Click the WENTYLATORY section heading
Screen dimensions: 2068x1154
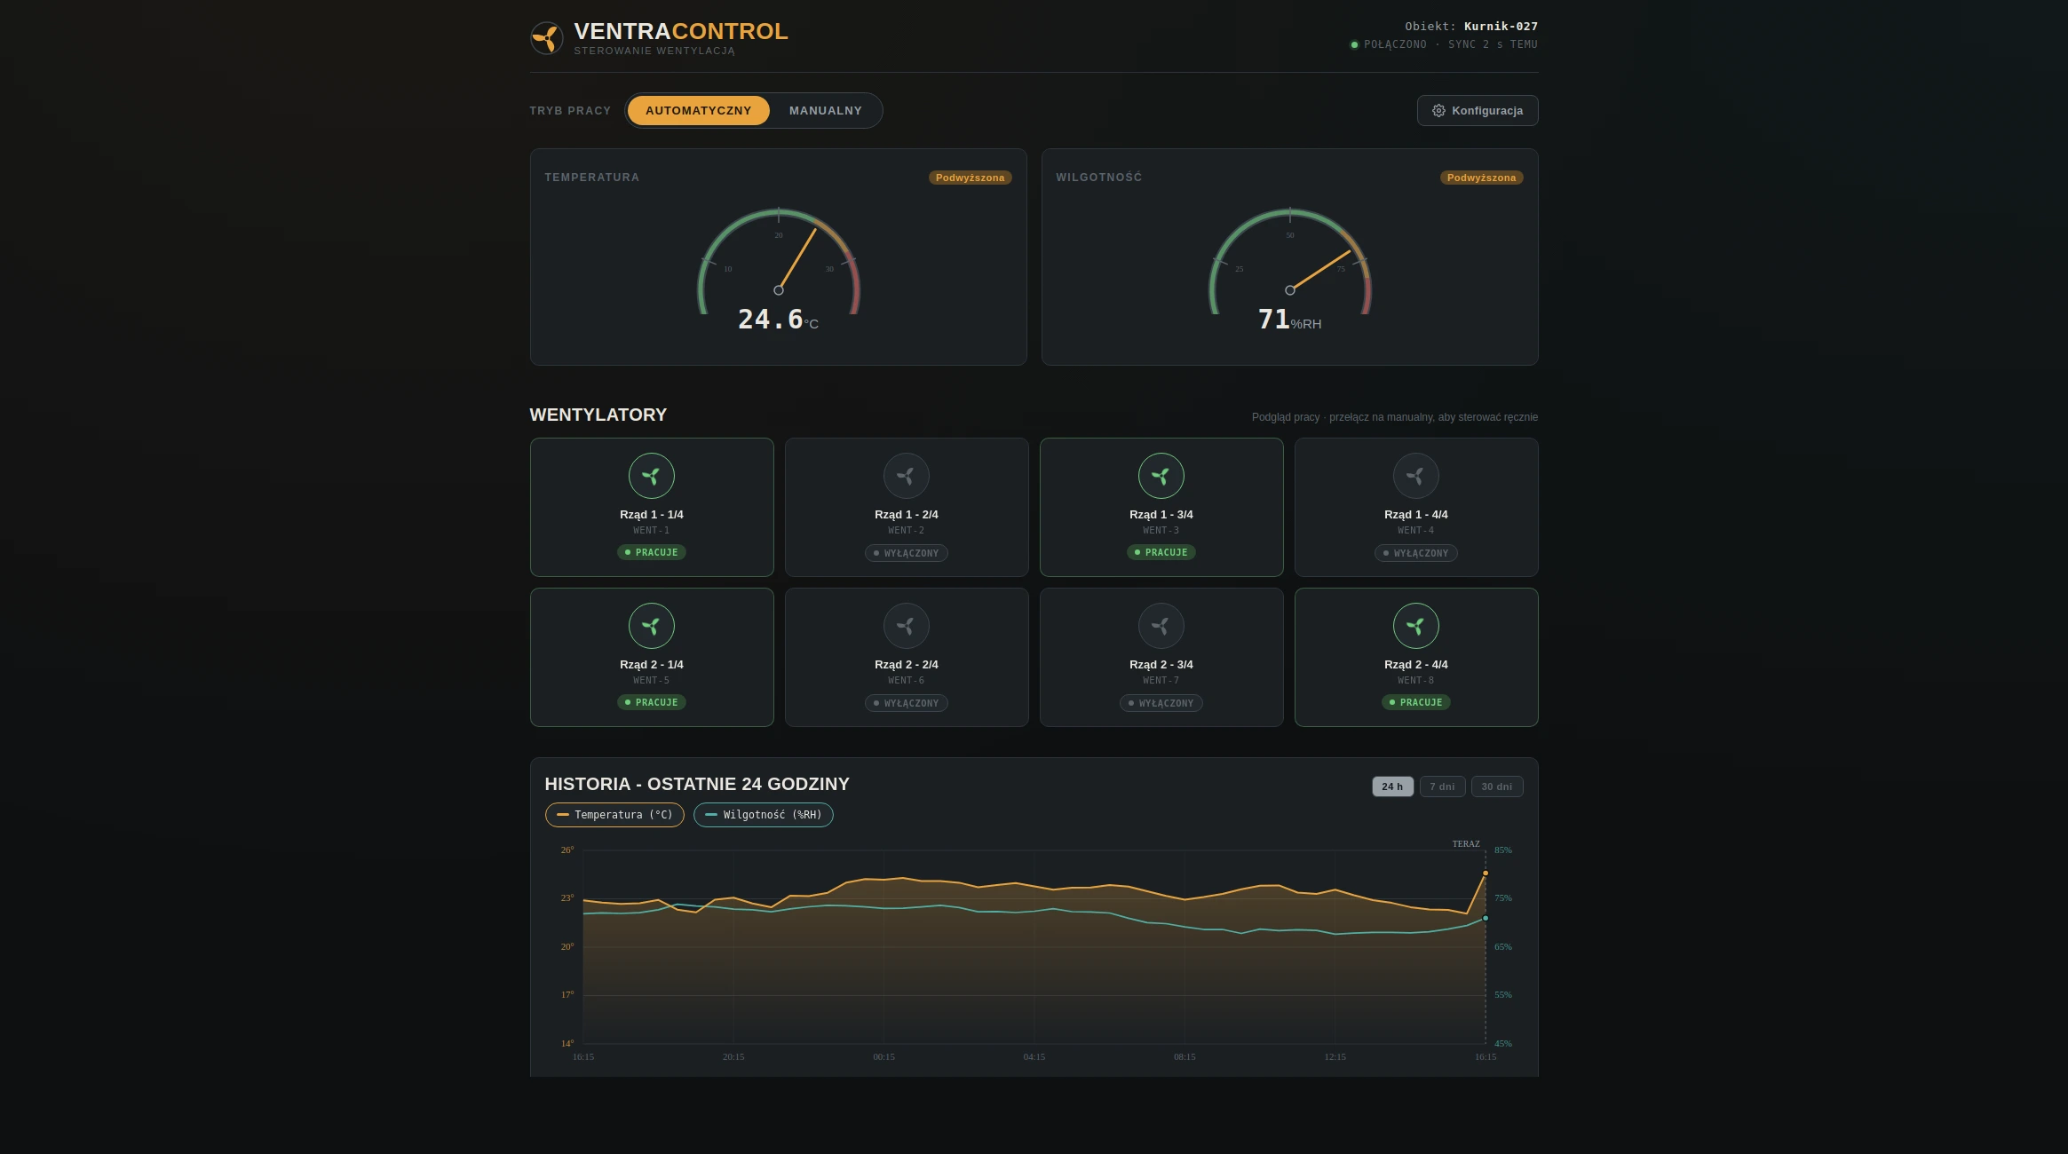click(x=598, y=415)
